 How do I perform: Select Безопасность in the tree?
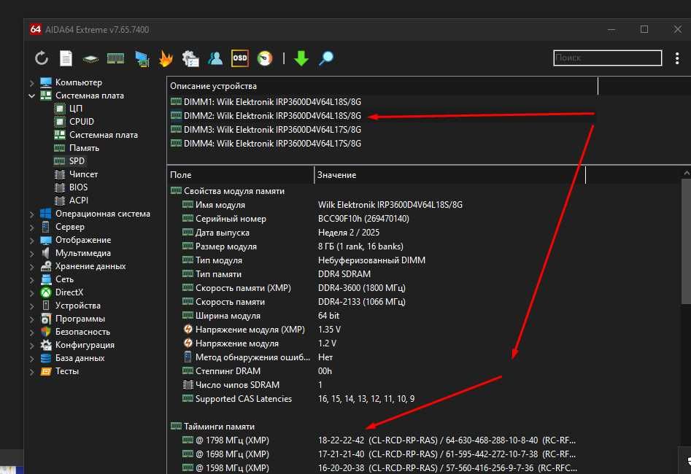(x=82, y=332)
